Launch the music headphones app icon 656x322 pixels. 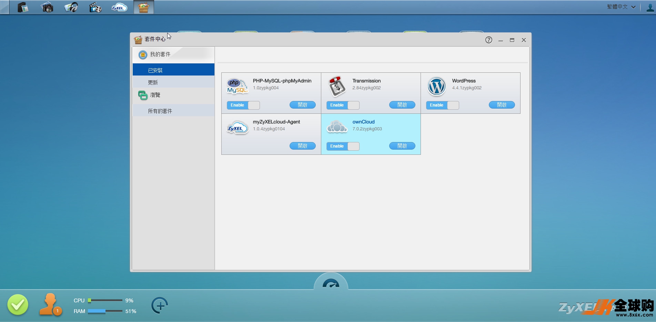[71, 7]
